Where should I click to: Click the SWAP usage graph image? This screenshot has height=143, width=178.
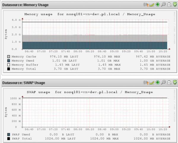click(89, 110)
